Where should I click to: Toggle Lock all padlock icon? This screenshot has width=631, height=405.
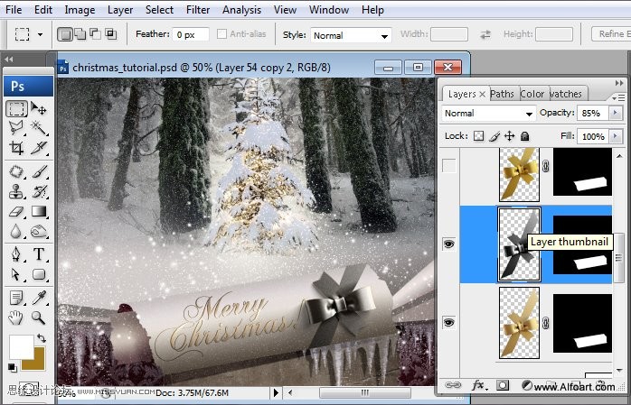(524, 136)
